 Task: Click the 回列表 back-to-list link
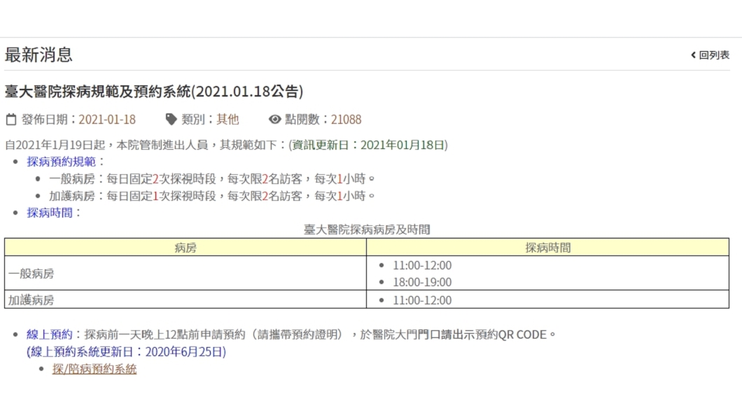[x=710, y=55]
